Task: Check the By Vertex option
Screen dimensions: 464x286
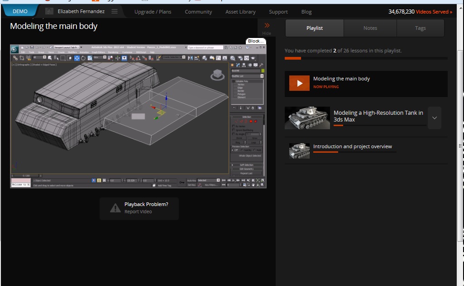Action: point(234,126)
